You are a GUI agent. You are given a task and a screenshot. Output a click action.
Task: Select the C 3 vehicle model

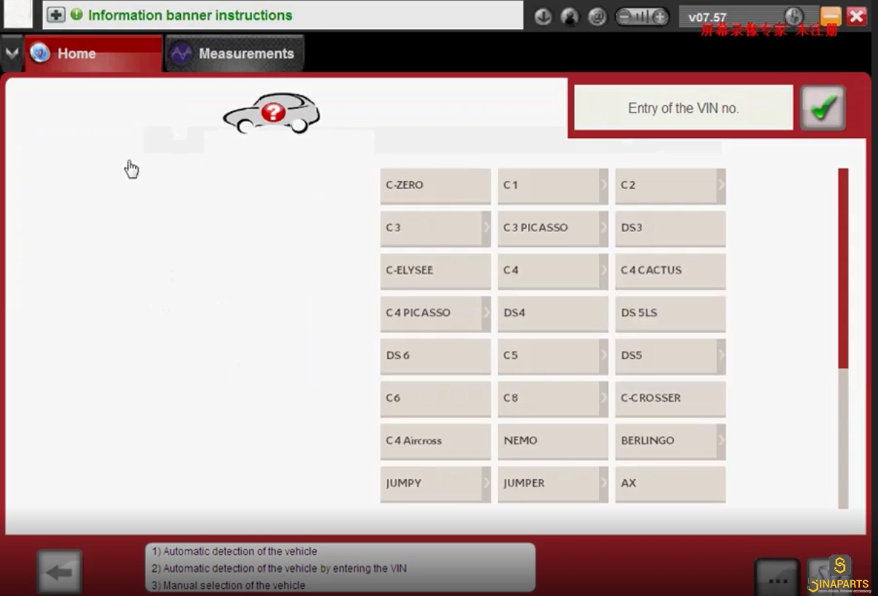pyautogui.click(x=435, y=228)
